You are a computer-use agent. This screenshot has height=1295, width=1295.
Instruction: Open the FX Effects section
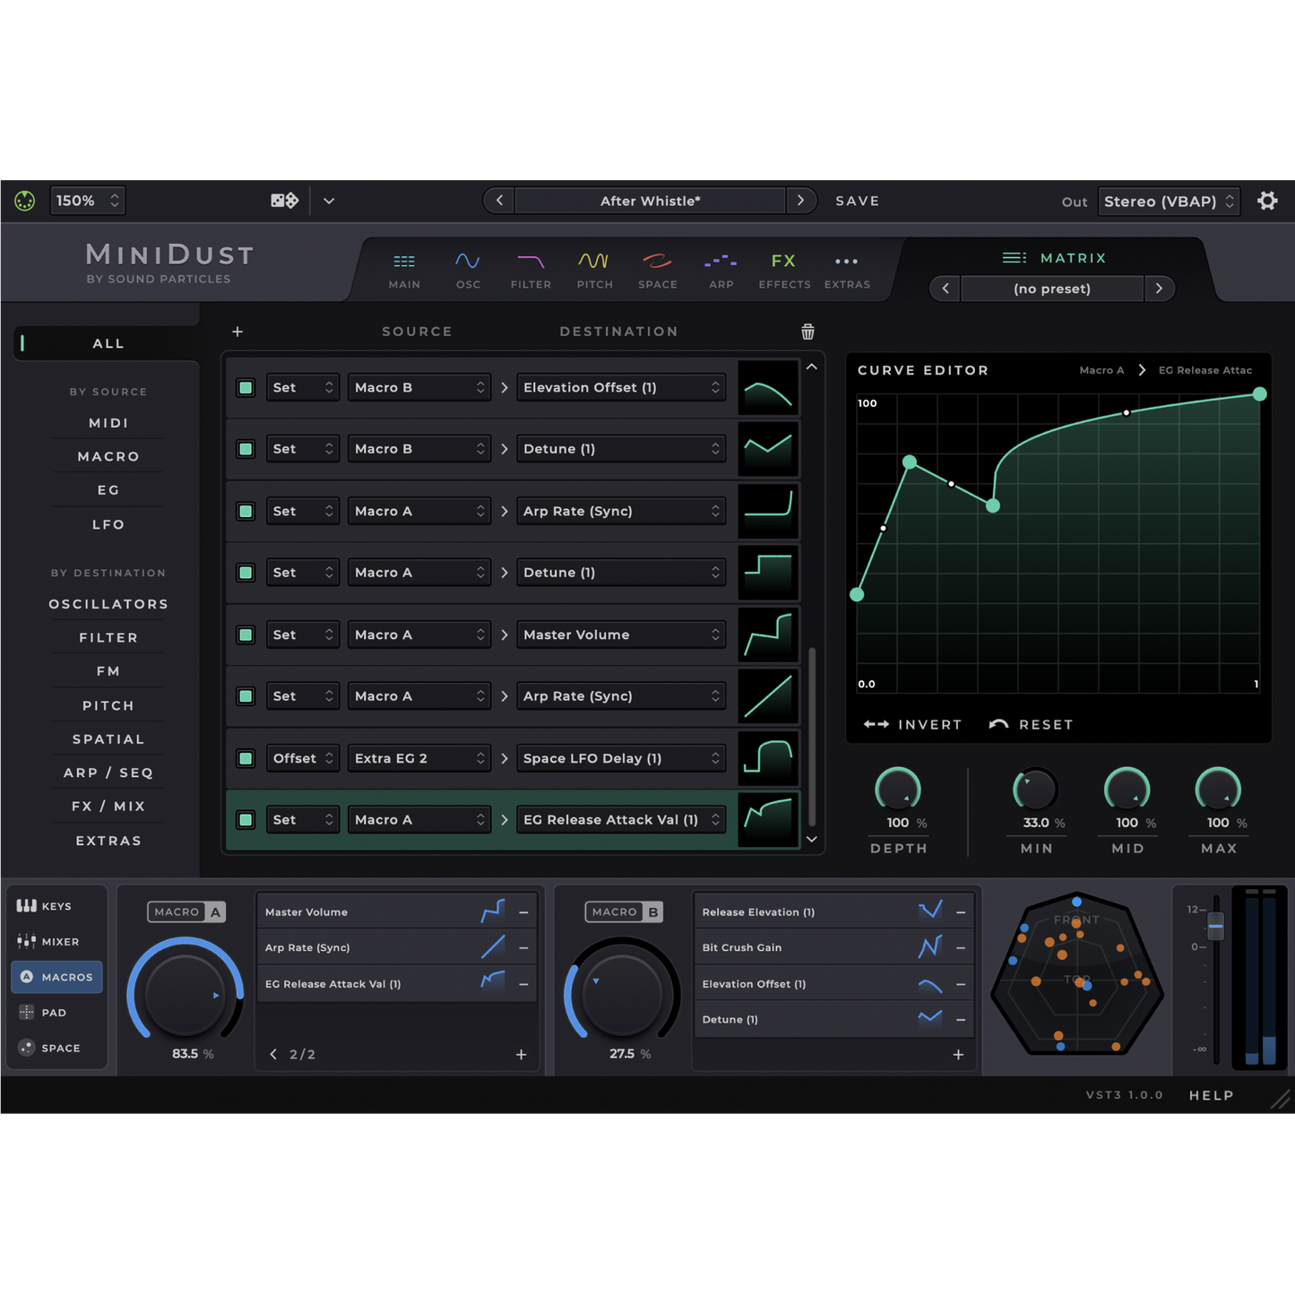coord(784,270)
